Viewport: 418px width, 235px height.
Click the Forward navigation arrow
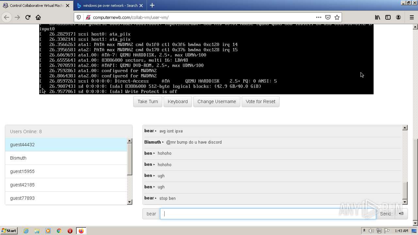click(17, 17)
